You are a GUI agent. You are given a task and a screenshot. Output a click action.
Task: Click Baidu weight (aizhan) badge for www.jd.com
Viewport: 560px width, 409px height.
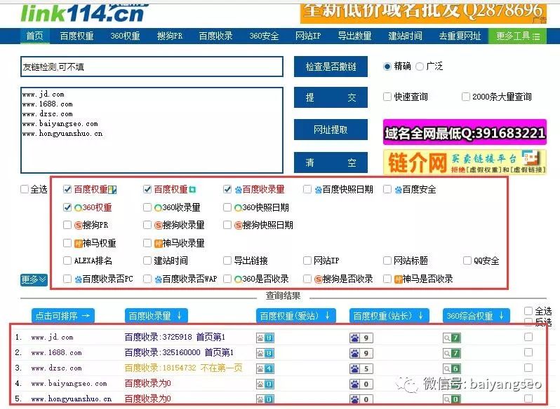pos(265,338)
